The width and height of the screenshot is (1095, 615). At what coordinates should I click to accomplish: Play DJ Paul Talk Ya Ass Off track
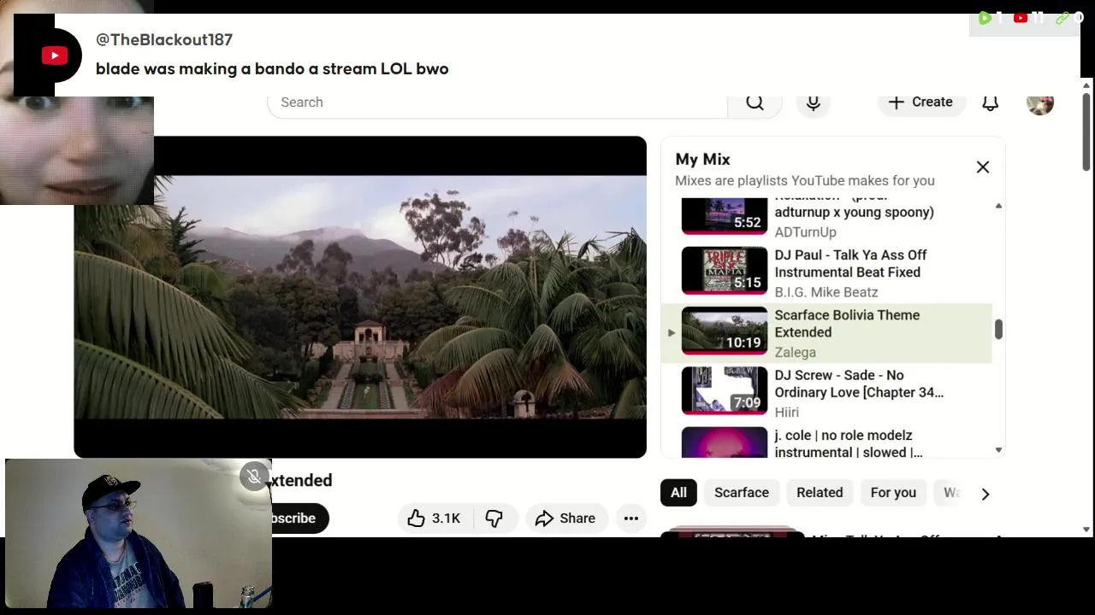pyautogui.click(x=851, y=264)
